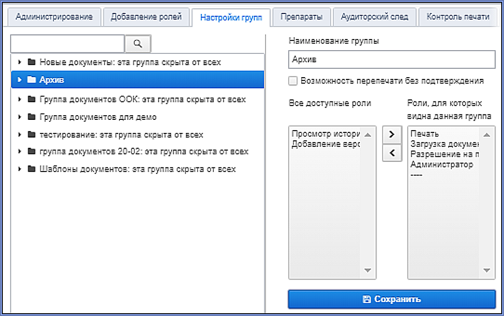The image size is (504, 316).
Task: Select Добавление верс role in available list
Action: [x=325, y=145]
